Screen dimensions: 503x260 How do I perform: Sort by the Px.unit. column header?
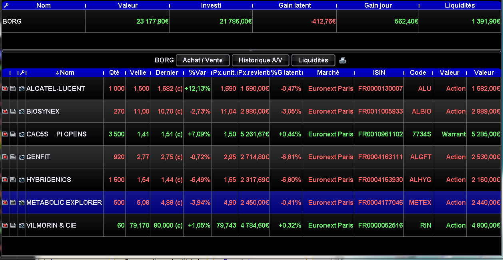(x=224, y=72)
